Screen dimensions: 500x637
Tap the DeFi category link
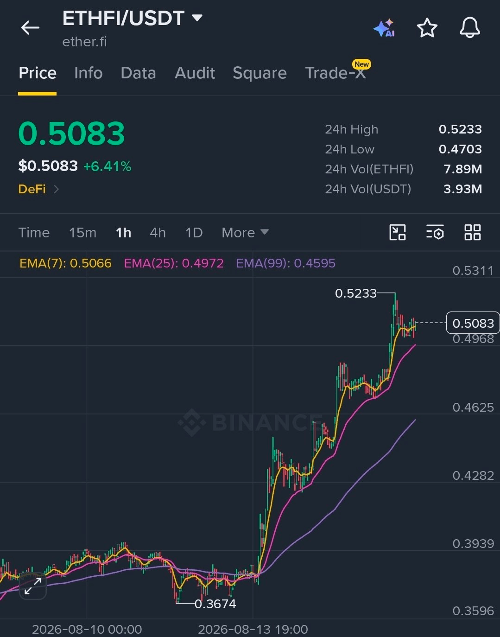[32, 189]
